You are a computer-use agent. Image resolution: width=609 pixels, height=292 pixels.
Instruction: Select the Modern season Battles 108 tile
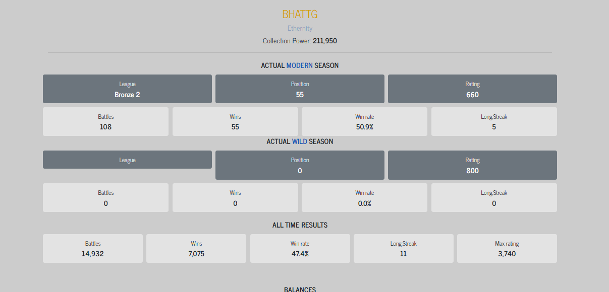click(x=105, y=121)
